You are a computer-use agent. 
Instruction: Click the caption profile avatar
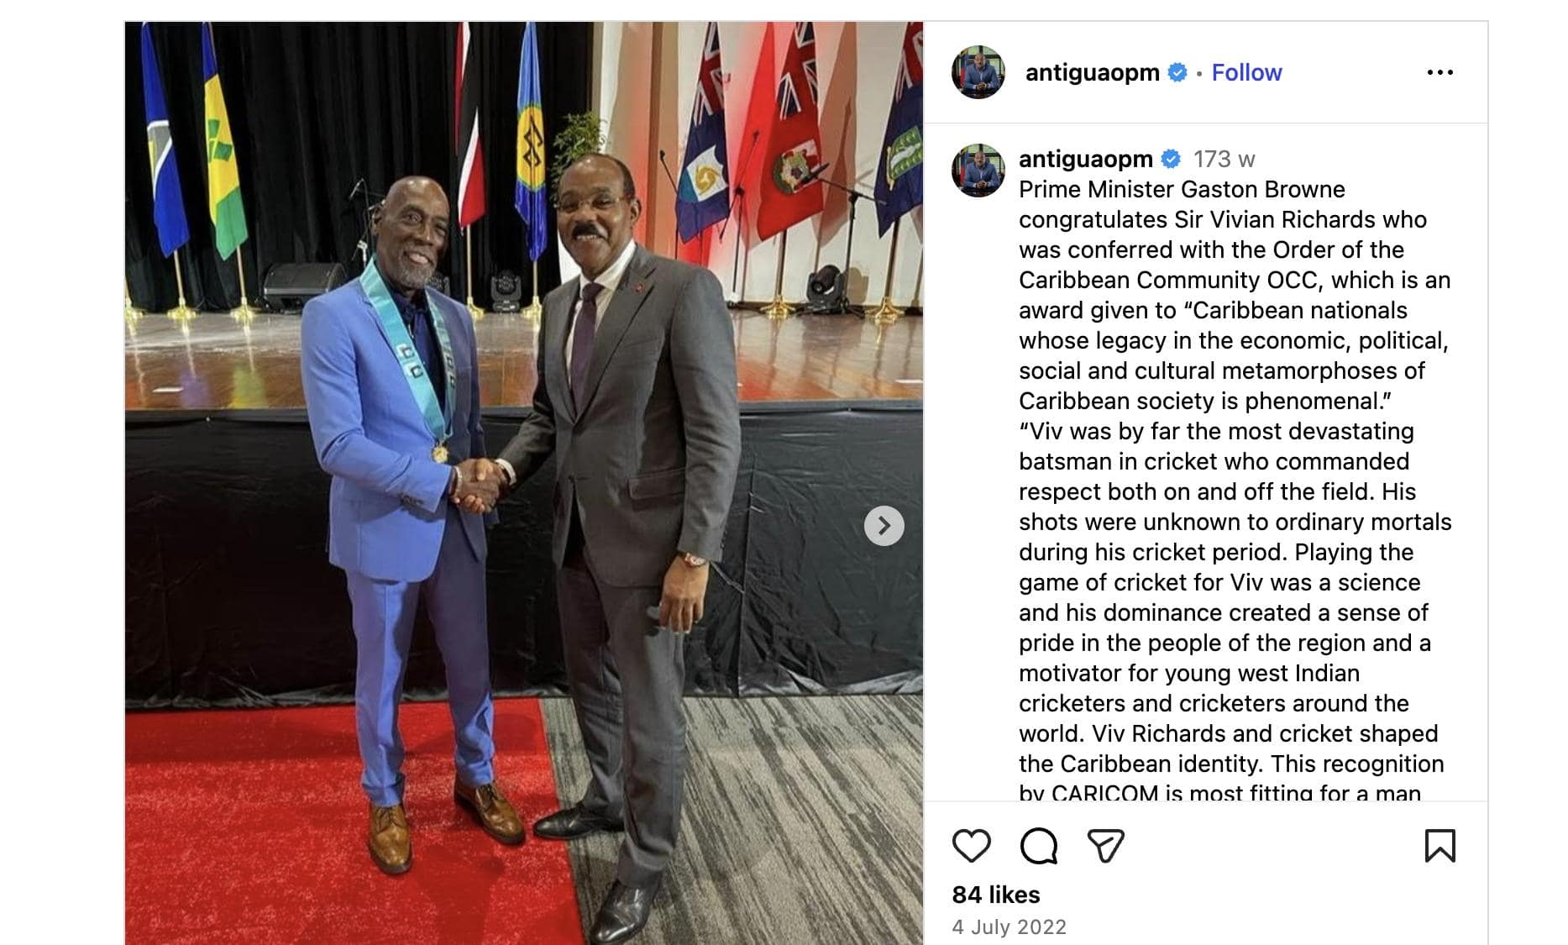pyautogui.click(x=978, y=171)
